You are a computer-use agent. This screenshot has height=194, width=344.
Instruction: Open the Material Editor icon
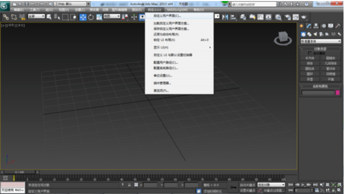pos(278,17)
